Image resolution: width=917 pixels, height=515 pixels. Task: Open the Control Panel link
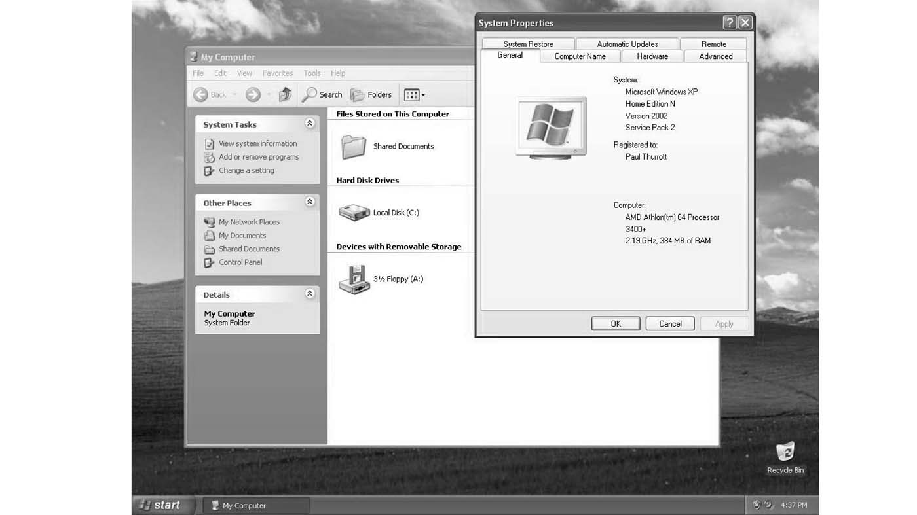click(x=240, y=262)
